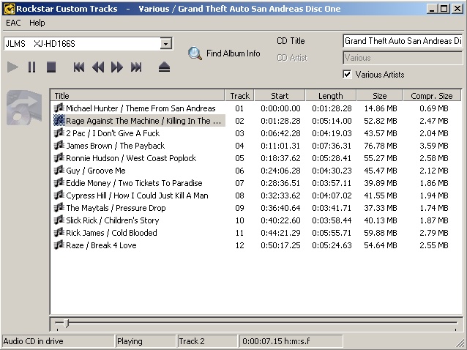
Task: Eject the CD with the eject icon
Action: 164,67
